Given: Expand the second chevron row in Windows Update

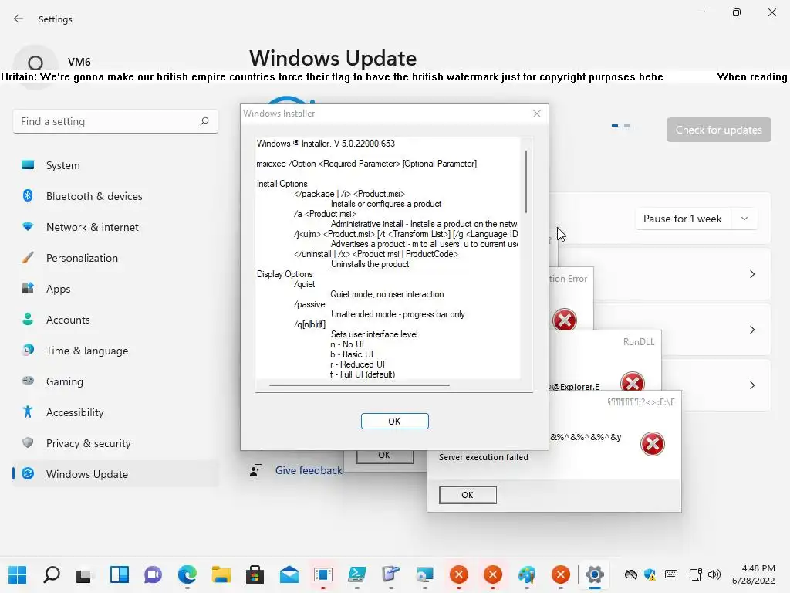Looking at the screenshot, I should [751, 330].
